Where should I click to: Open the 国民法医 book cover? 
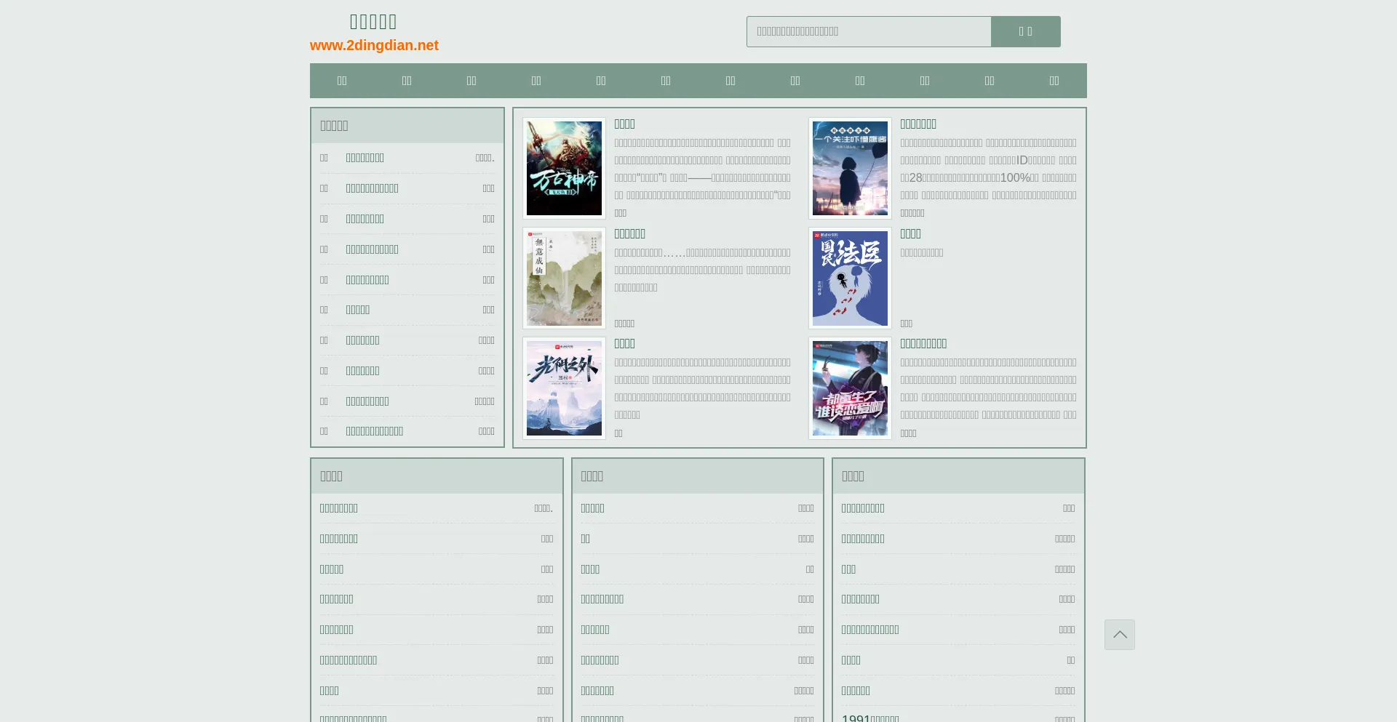850,278
